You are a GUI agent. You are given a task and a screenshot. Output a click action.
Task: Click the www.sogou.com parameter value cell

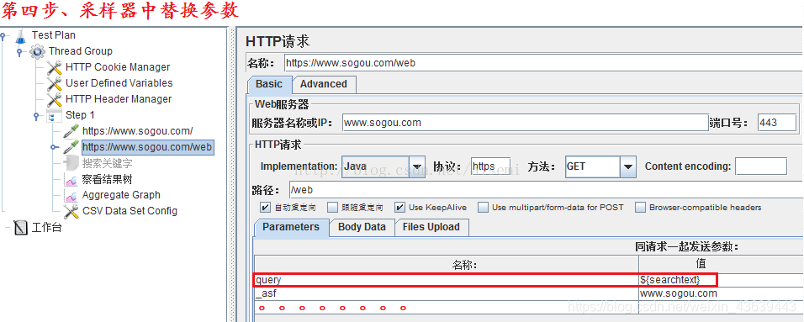pyautogui.click(x=721, y=293)
